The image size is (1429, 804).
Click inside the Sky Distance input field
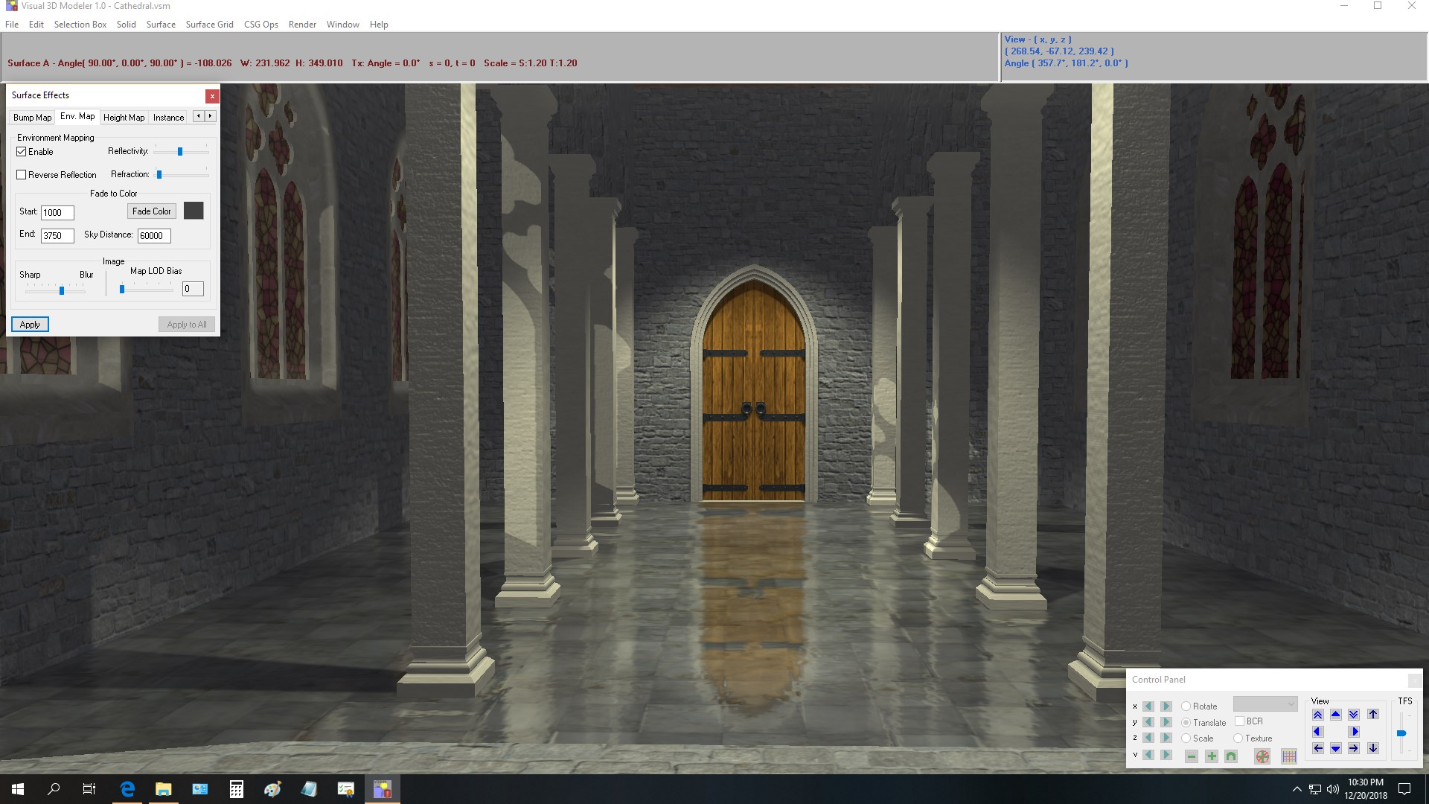pos(153,235)
